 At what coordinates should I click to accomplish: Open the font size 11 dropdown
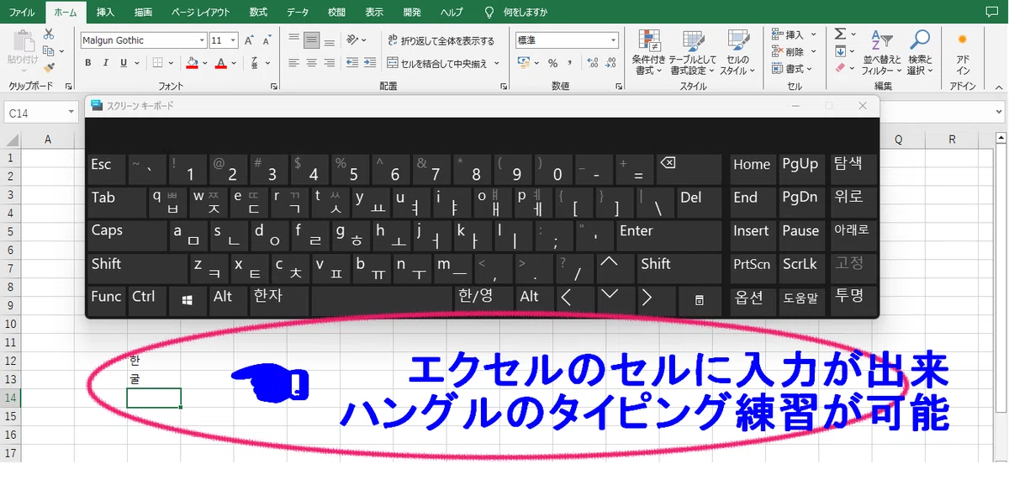coord(234,40)
